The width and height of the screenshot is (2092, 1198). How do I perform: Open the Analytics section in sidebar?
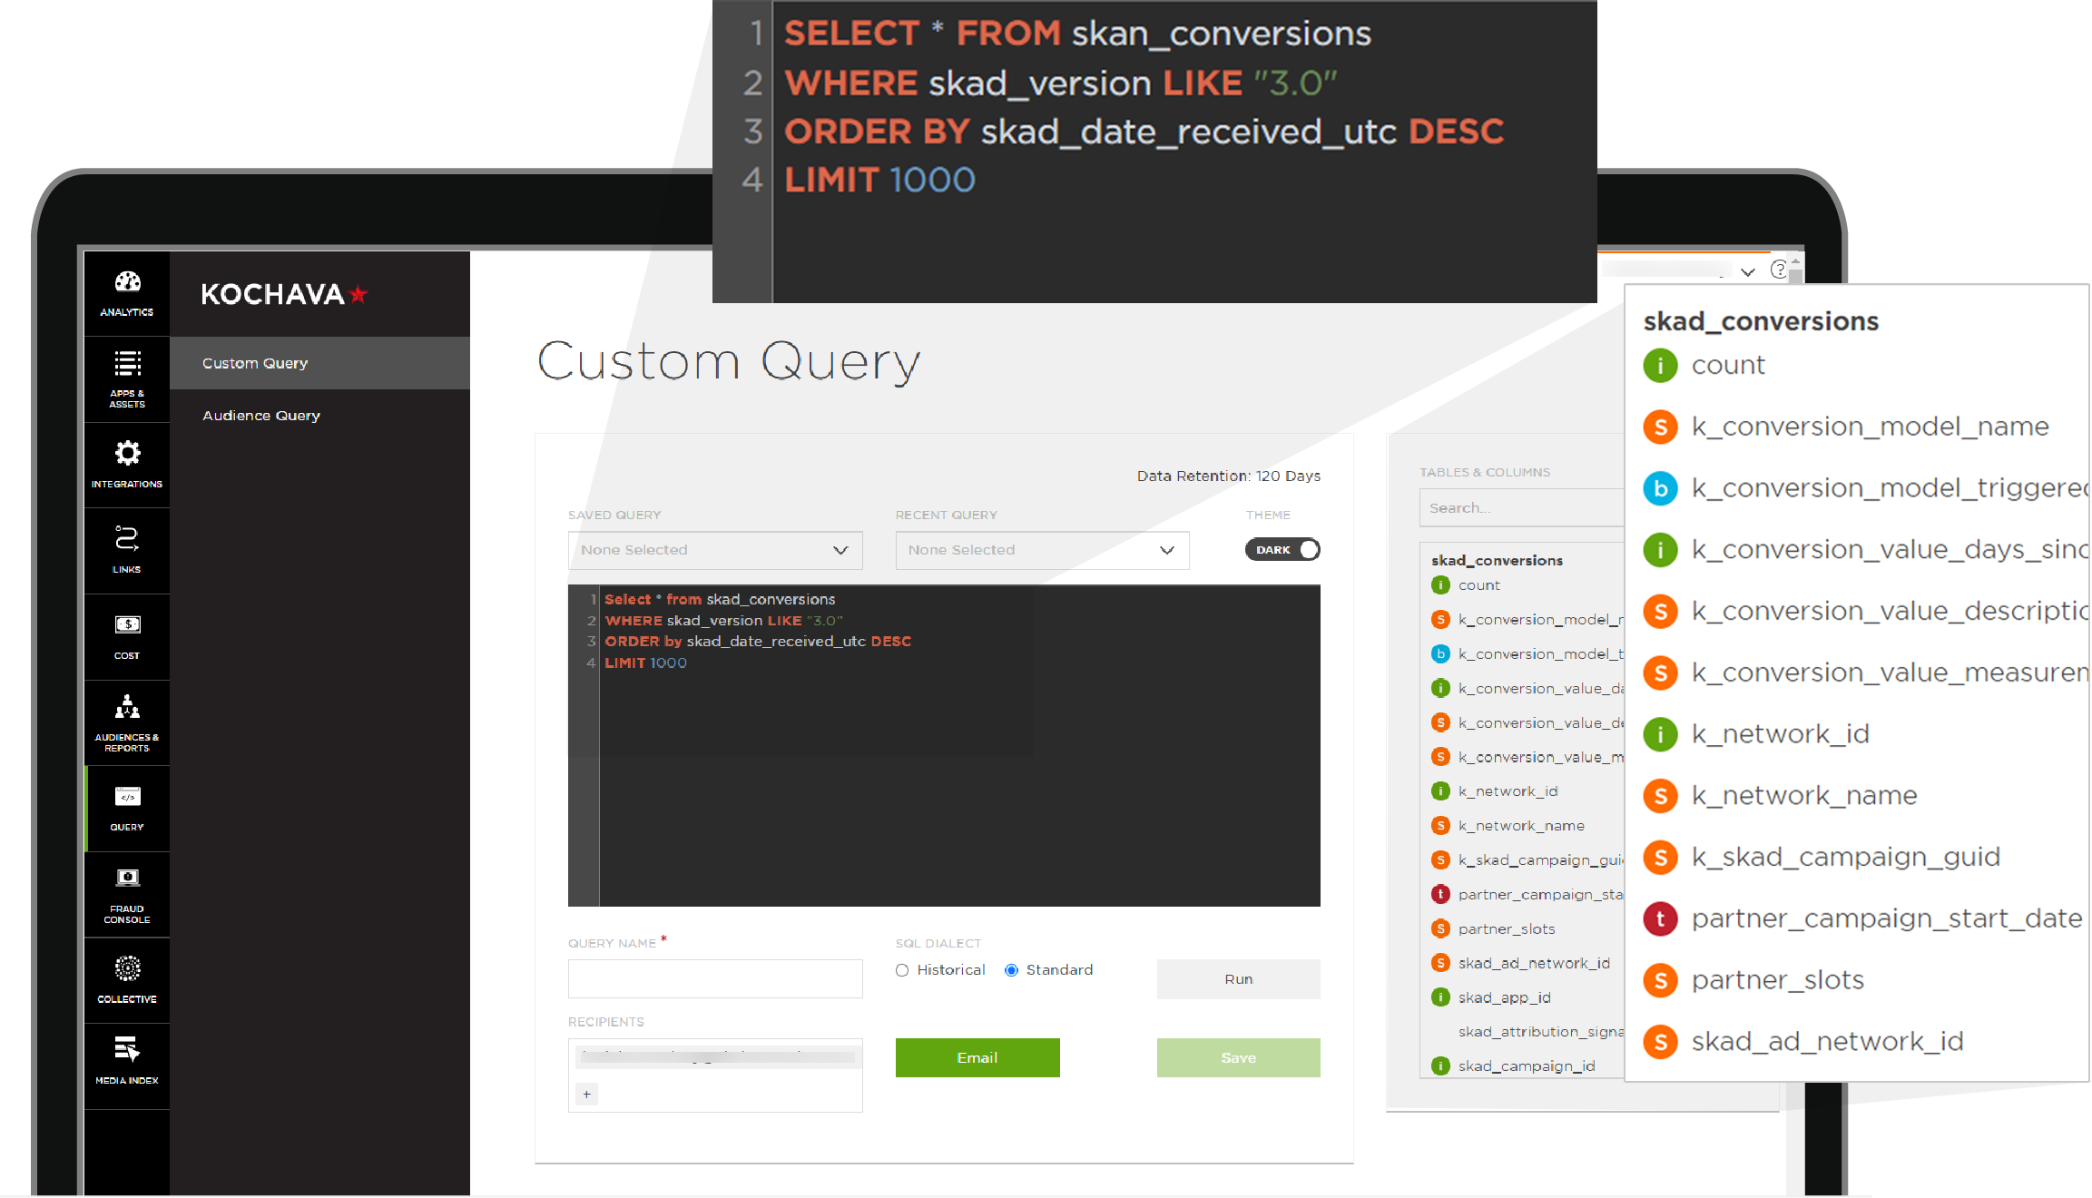[x=127, y=294]
